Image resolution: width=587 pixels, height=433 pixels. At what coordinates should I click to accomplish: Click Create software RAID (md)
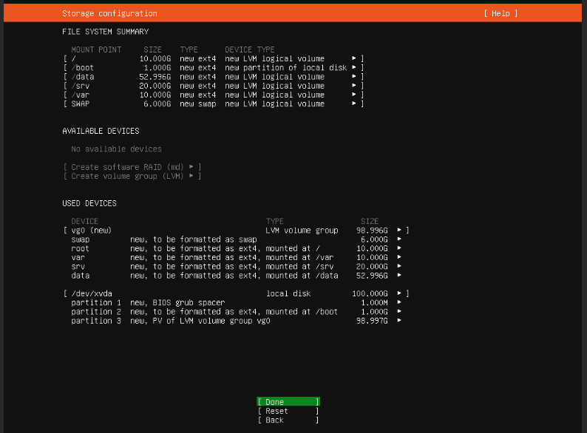pos(132,167)
